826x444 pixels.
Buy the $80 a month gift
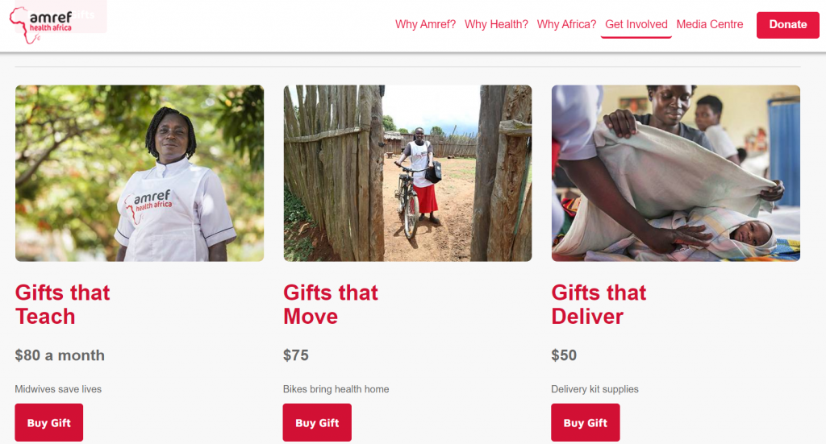click(x=49, y=422)
